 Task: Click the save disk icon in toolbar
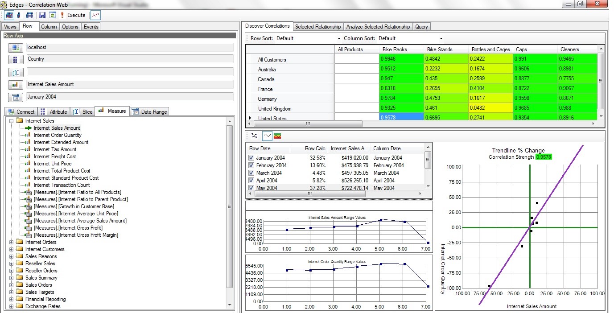[x=42, y=15]
